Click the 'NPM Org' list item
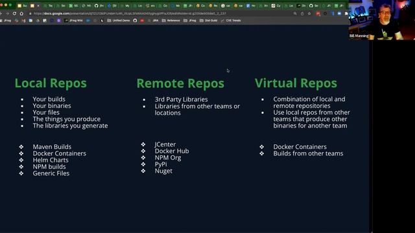Screen dimensions: 415x233 [x=168, y=157]
